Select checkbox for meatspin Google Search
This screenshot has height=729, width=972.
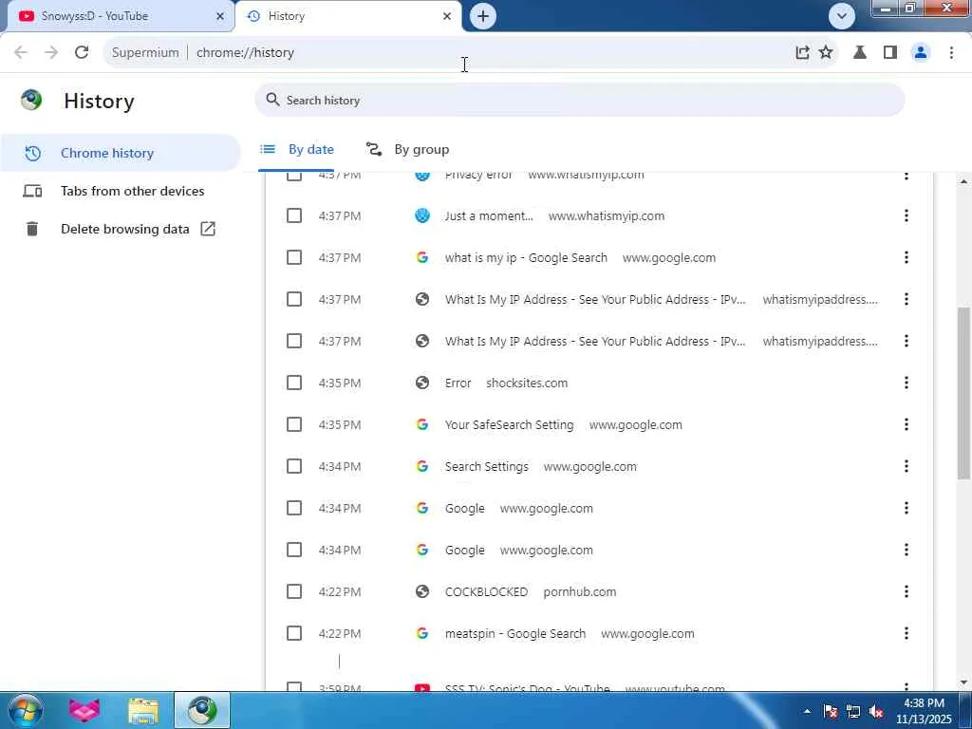(294, 633)
